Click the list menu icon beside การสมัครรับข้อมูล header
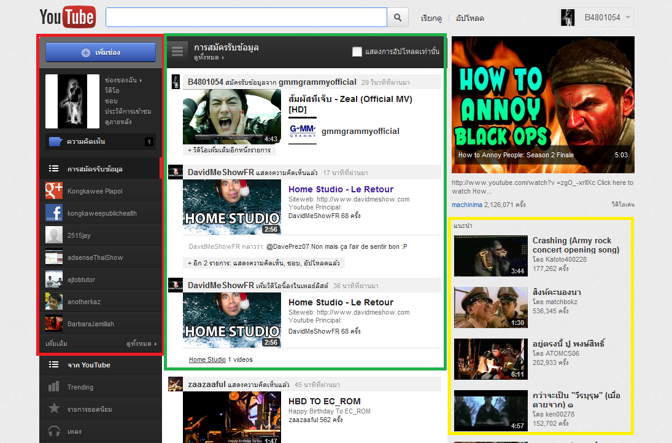 pyautogui.click(x=177, y=52)
